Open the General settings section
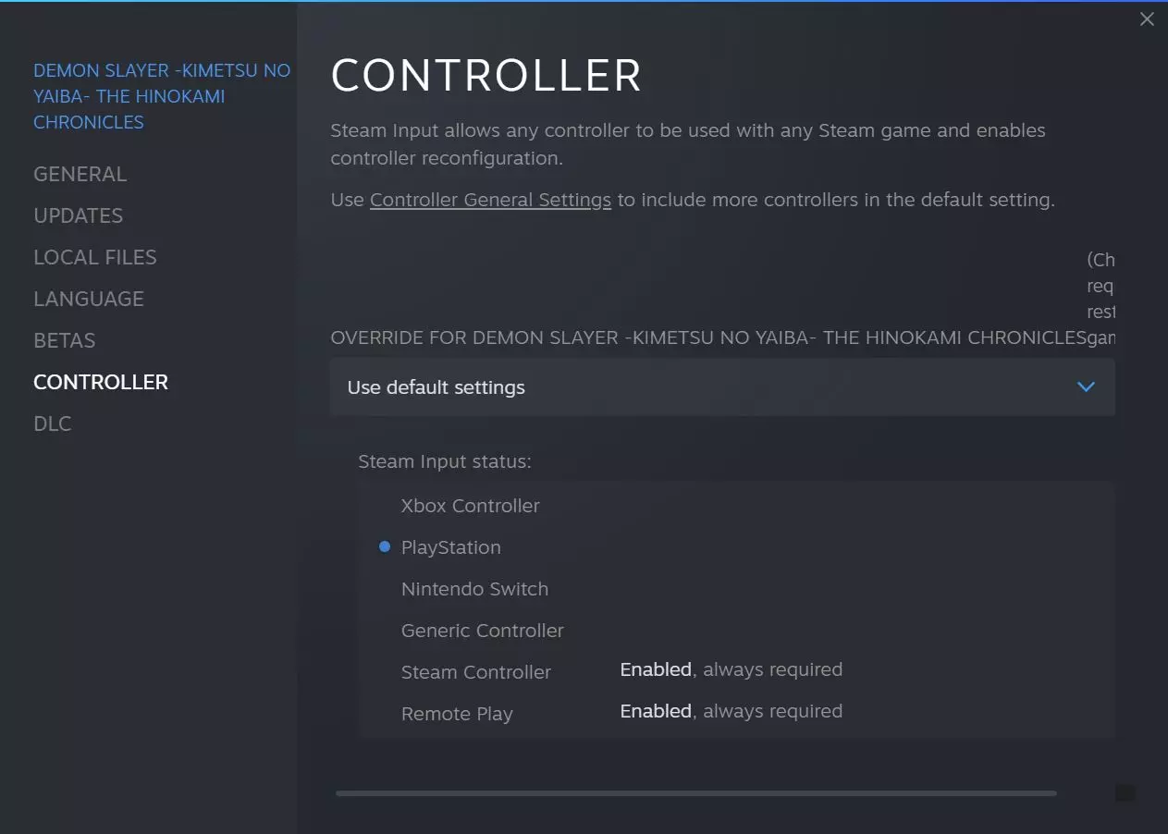This screenshot has height=834, width=1168. pos(80,175)
